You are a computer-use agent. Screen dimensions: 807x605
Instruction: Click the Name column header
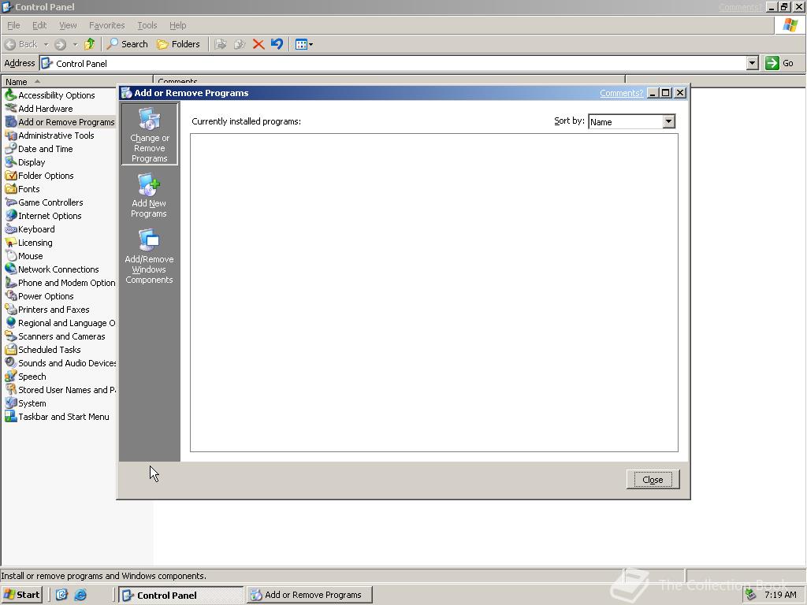click(x=77, y=81)
